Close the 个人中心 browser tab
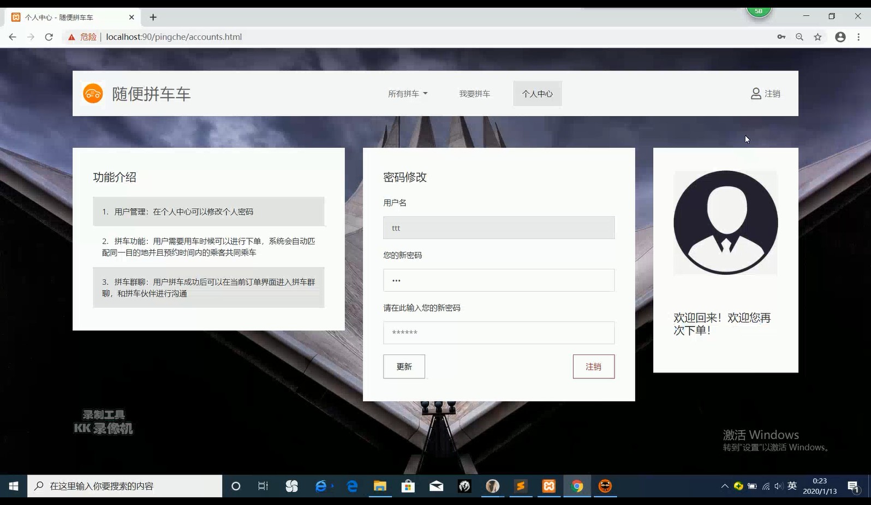Screen dimensions: 871x505 pyautogui.click(x=132, y=17)
